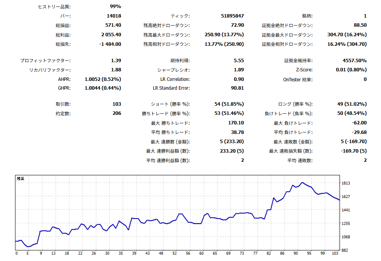The height and width of the screenshot is (261, 381).
Task: Select the GHPR value 1.0044 (0.44%)
Action: 103,88
